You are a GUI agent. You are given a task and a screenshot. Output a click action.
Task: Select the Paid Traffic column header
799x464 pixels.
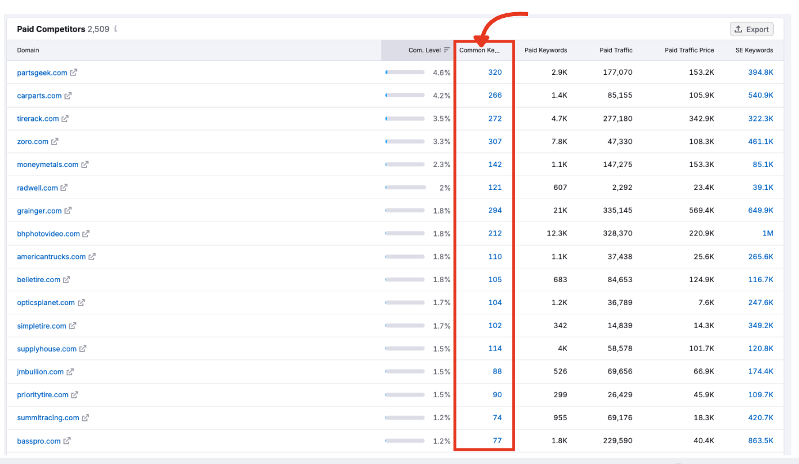coord(616,50)
